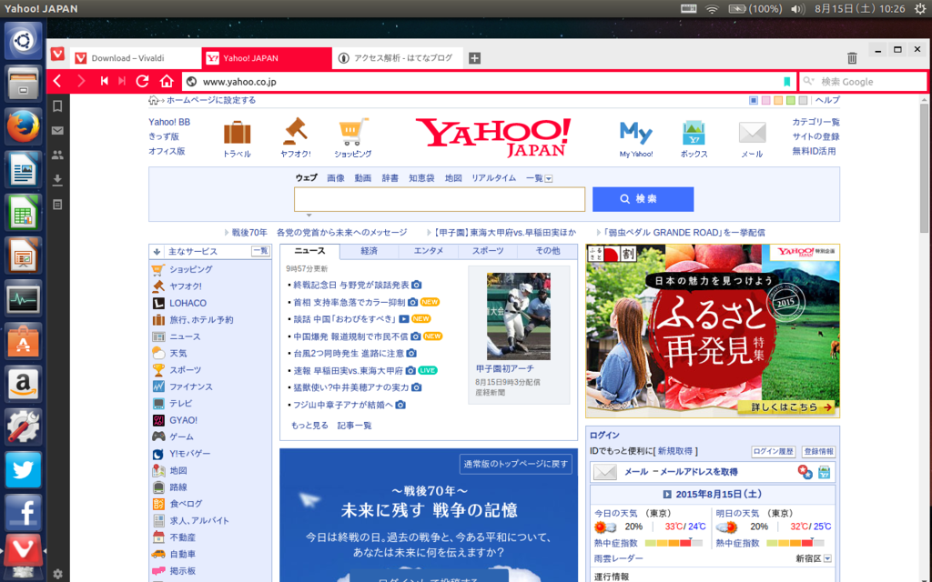The height and width of the screenshot is (582, 932).
Task: Open the 新宿区 rain radar area dropdown
Action: (x=827, y=559)
